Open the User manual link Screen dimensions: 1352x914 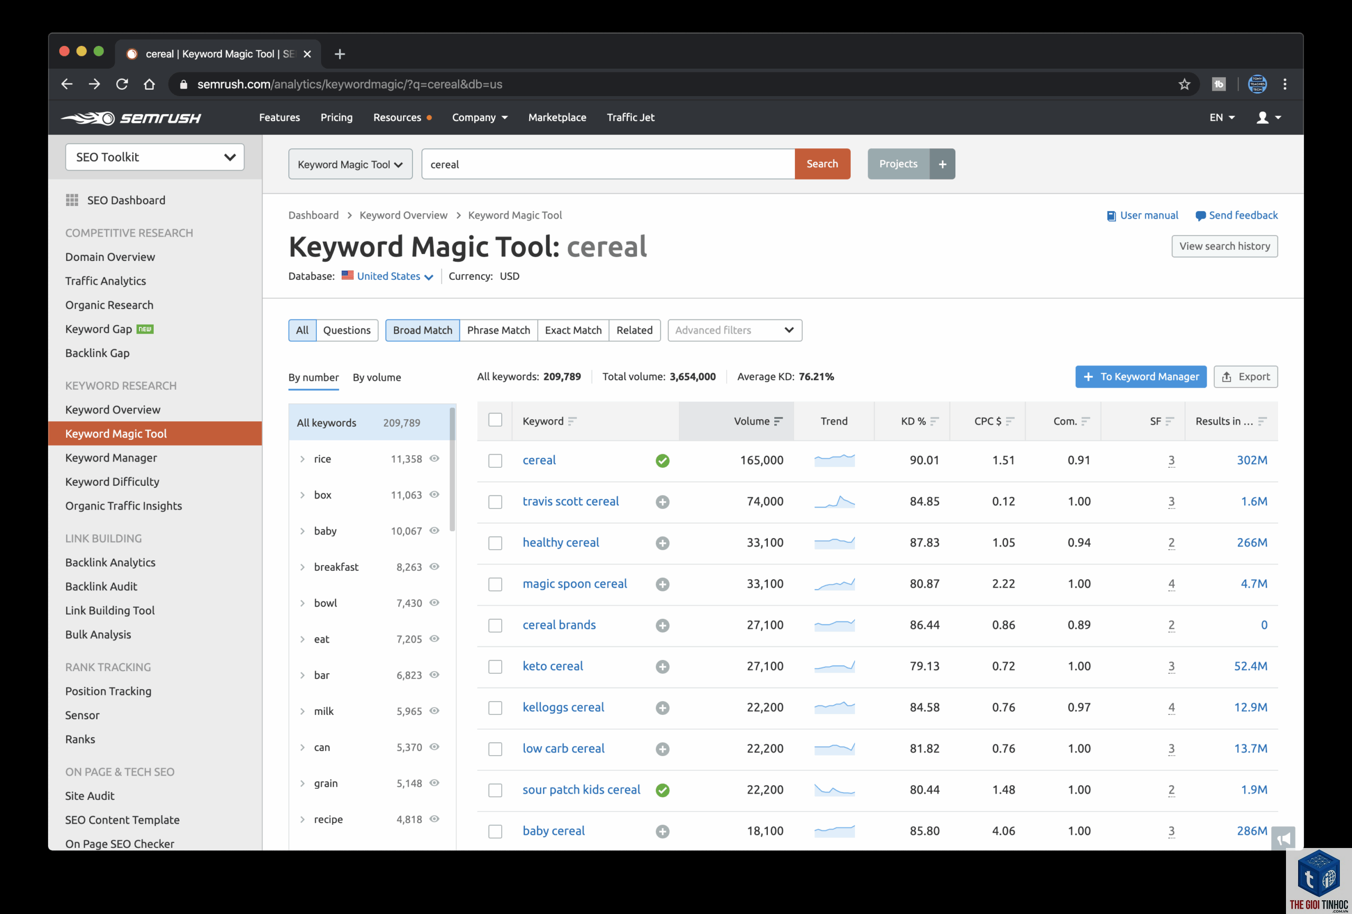coord(1142,216)
